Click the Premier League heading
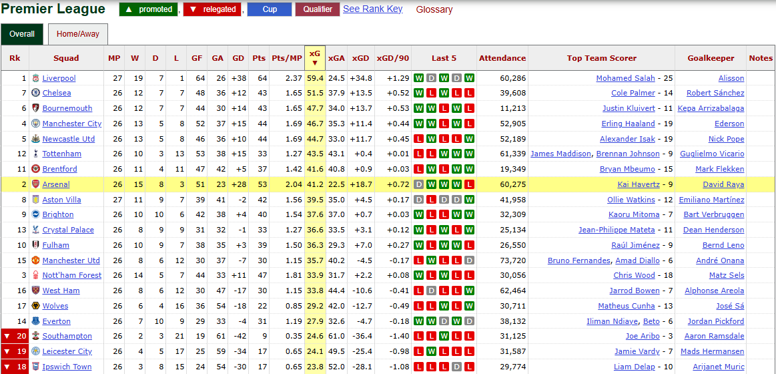This screenshot has width=776, height=374. [53, 9]
